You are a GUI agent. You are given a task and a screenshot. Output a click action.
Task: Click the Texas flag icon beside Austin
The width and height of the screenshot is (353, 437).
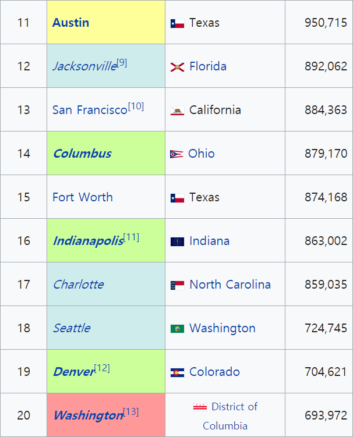pyautogui.click(x=177, y=23)
